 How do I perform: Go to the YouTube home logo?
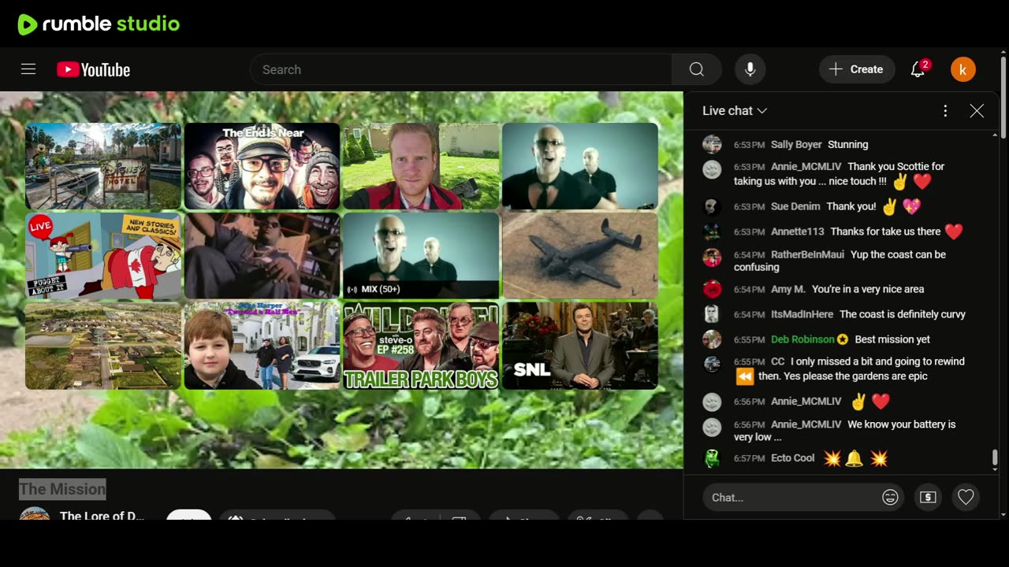pos(93,70)
